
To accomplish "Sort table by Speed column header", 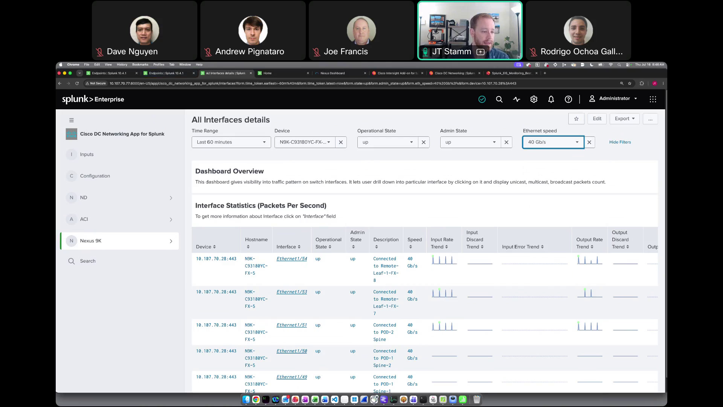I will [414, 243].
